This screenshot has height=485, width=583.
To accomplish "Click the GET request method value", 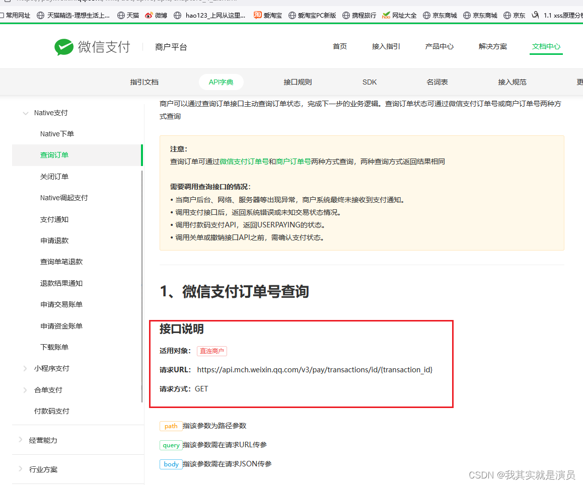I will (x=201, y=389).
